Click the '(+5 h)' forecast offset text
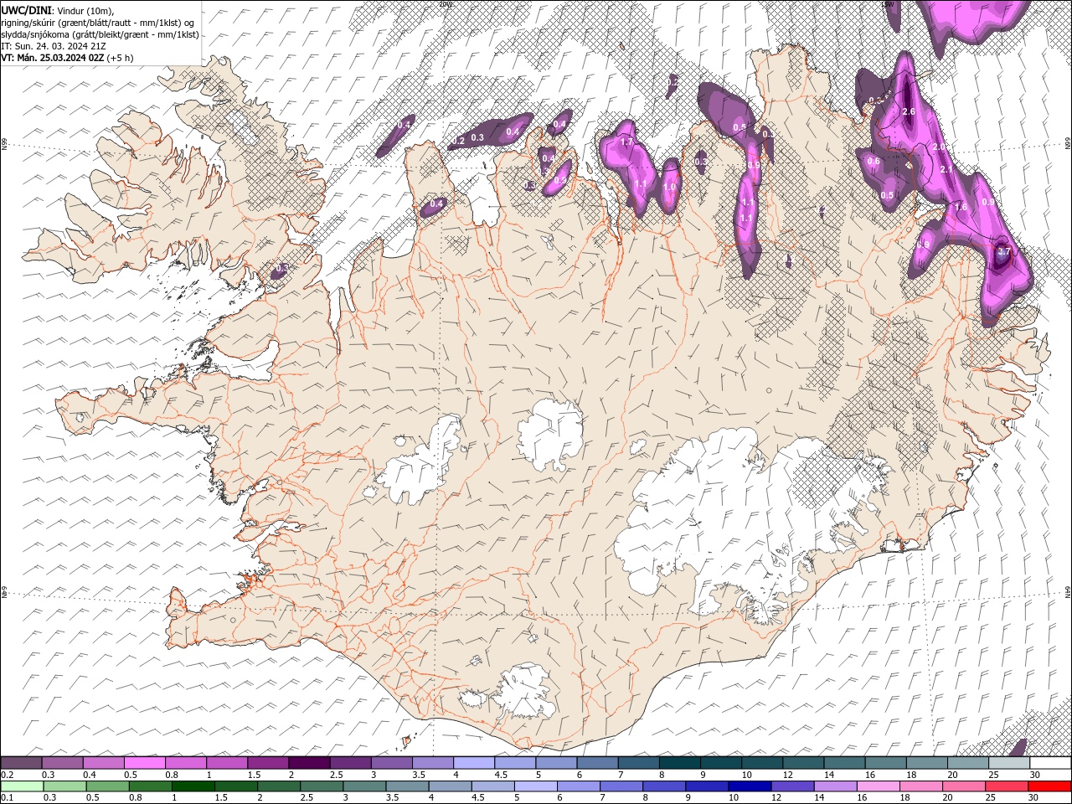The height and width of the screenshot is (804, 1072). (x=120, y=58)
